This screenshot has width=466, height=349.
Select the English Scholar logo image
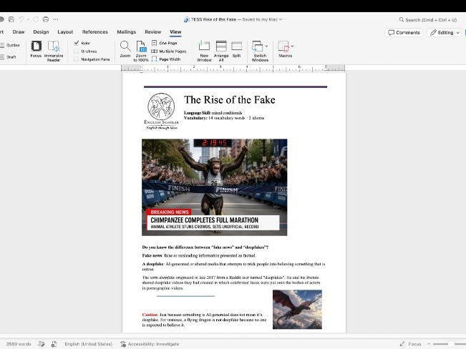[x=161, y=112]
